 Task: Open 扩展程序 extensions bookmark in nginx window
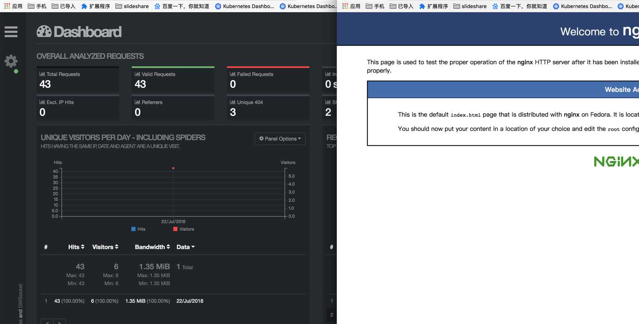point(433,6)
